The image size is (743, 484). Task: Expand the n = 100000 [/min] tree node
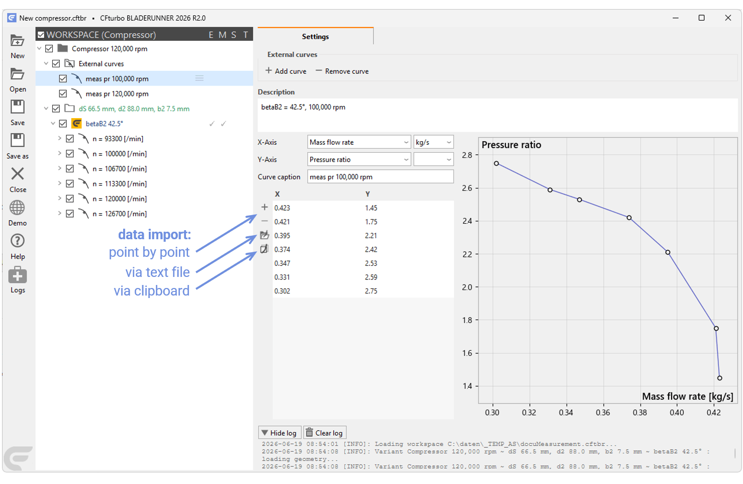pyautogui.click(x=59, y=153)
